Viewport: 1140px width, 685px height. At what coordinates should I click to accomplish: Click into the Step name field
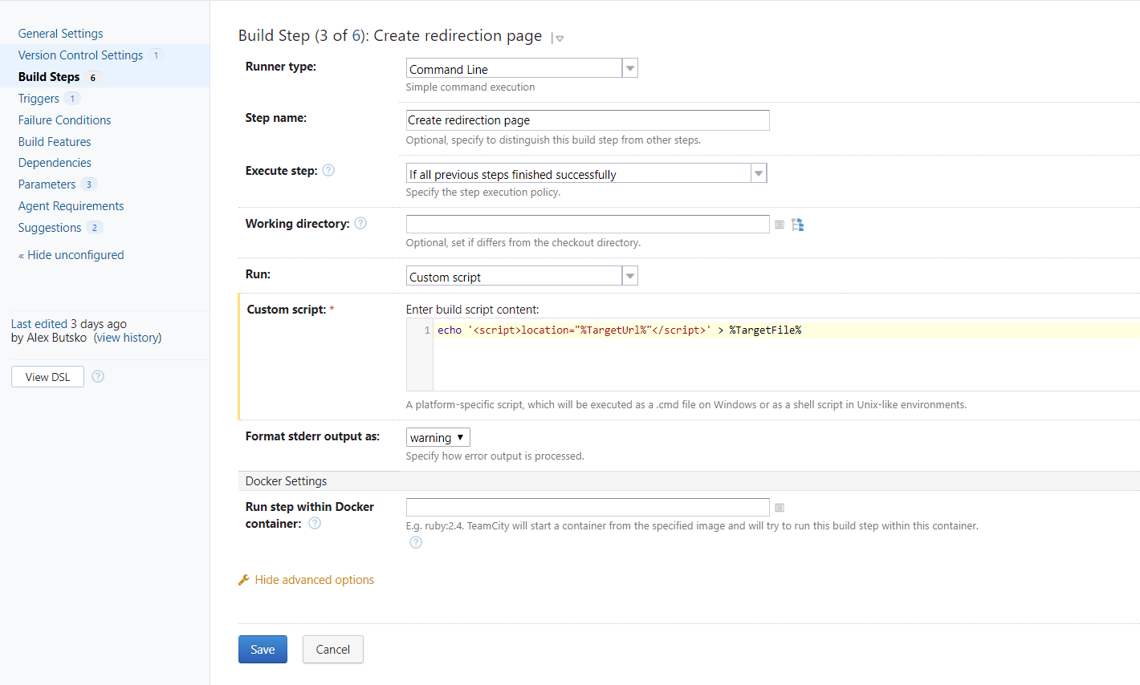click(x=588, y=120)
